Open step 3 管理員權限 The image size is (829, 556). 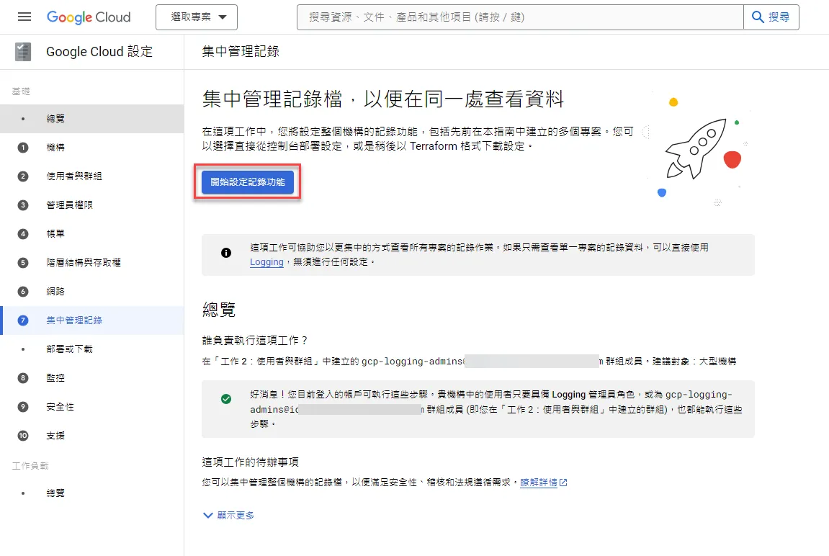point(92,205)
